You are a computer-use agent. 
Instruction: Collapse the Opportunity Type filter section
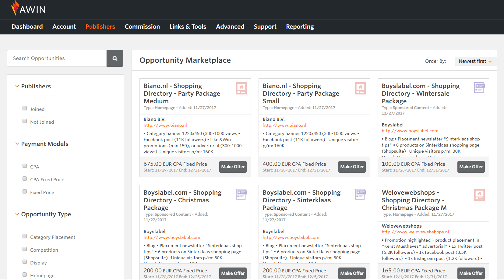17,214
